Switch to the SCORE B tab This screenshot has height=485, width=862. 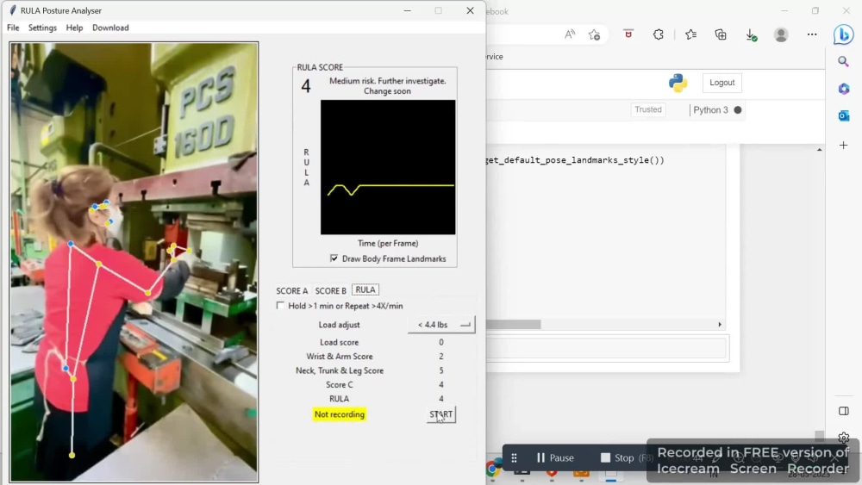330,290
